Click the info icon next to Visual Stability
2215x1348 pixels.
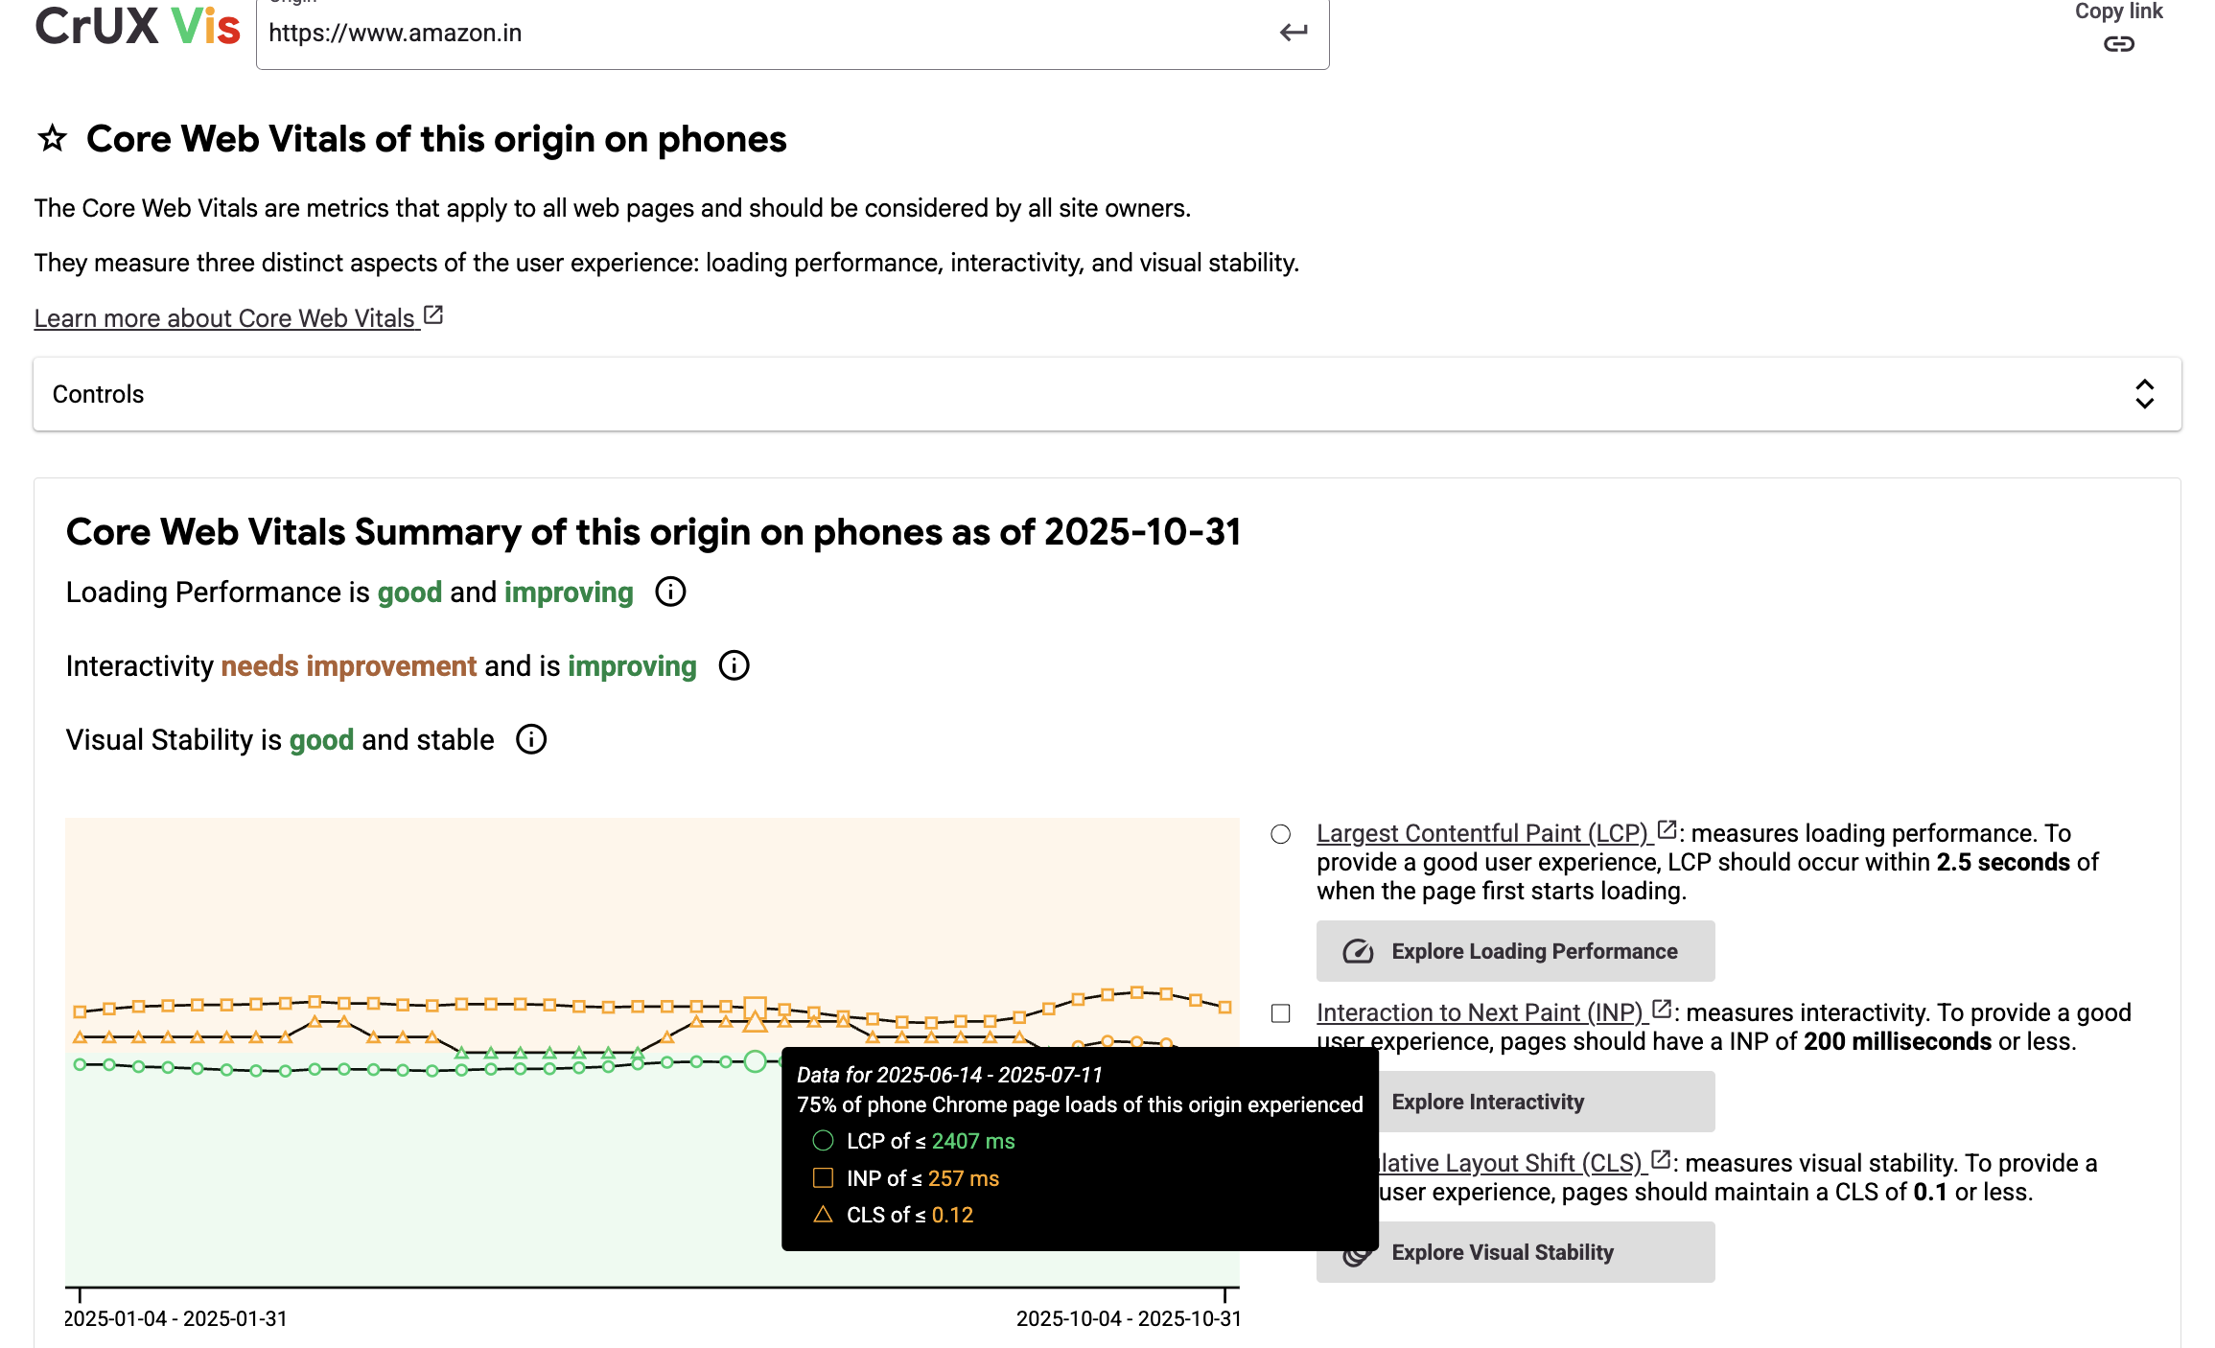(531, 738)
